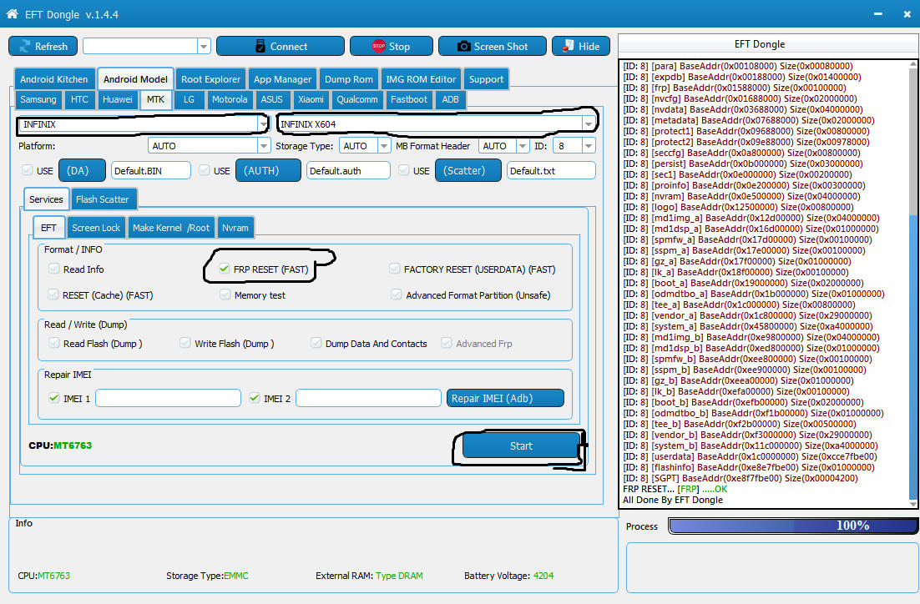
Task: Enable the Read Info checkbox
Action: tap(54, 269)
